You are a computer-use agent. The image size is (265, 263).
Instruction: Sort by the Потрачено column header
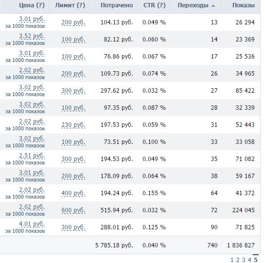click(x=117, y=5)
